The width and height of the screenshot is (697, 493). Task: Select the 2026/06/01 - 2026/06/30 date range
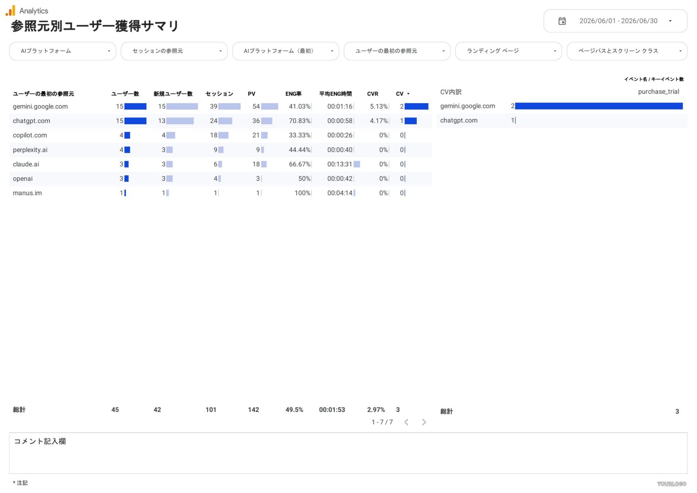coord(618,21)
